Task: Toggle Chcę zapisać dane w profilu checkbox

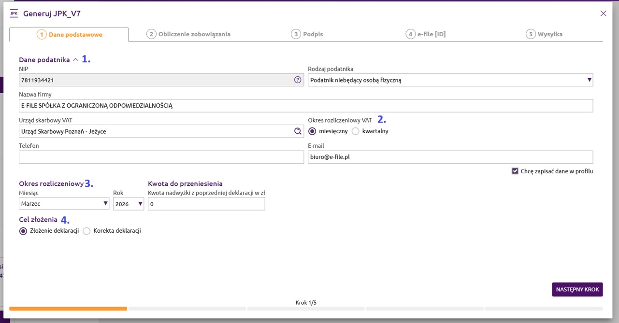Action: click(515, 171)
